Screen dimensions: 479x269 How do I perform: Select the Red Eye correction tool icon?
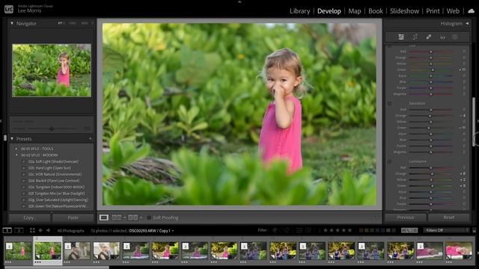point(442,37)
